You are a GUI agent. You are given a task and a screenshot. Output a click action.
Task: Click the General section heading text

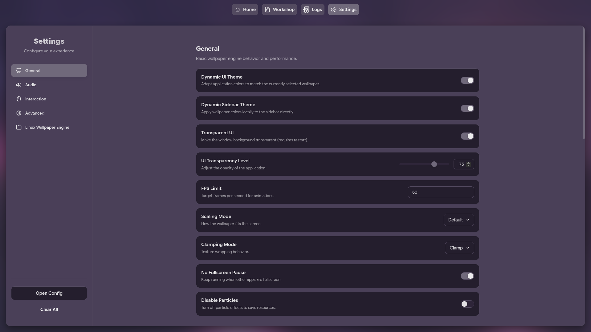208,49
